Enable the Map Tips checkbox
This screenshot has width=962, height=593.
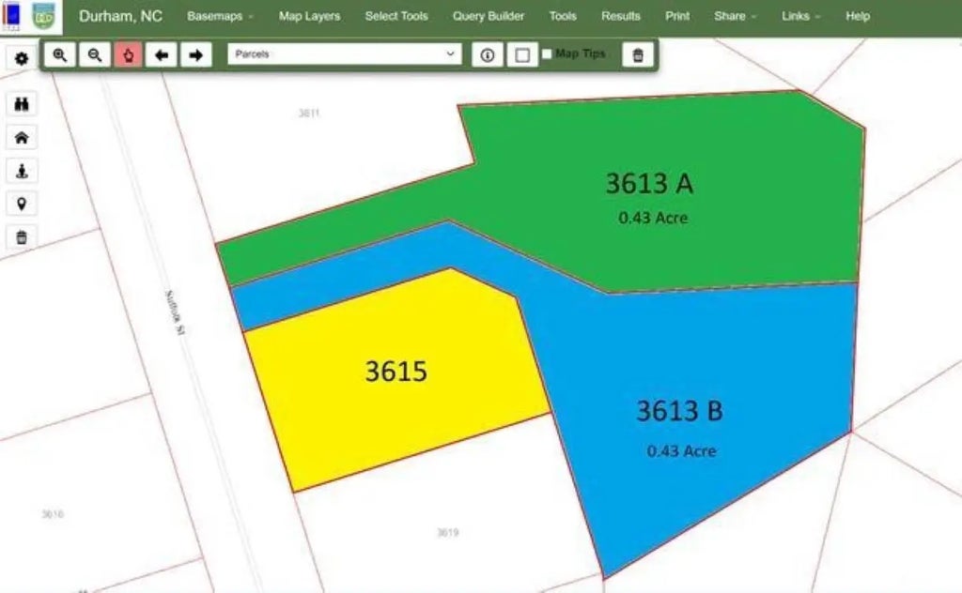tap(547, 54)
